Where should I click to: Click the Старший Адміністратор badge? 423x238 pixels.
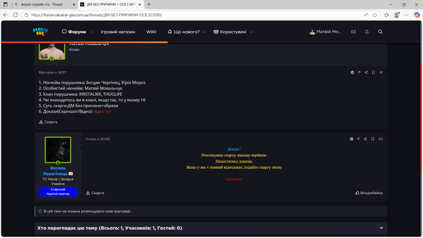[58, 192]
